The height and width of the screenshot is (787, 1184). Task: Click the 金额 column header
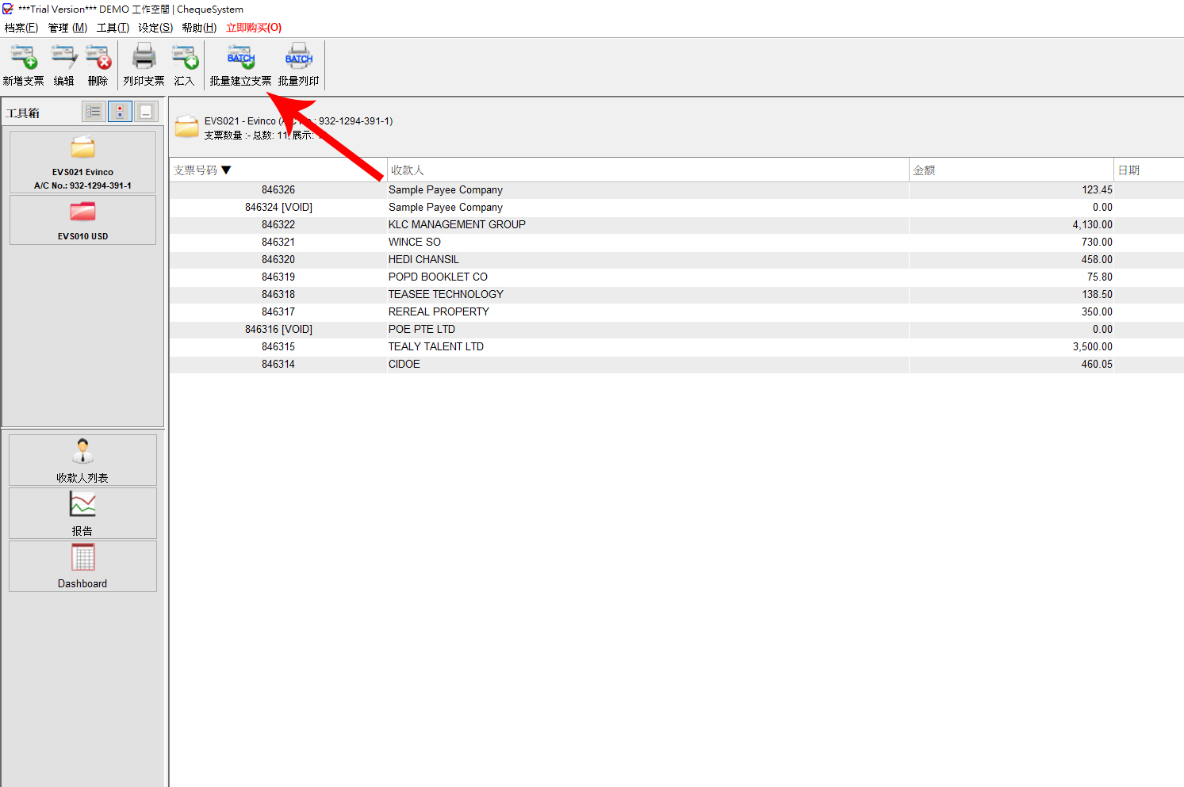click(1011, 170)
